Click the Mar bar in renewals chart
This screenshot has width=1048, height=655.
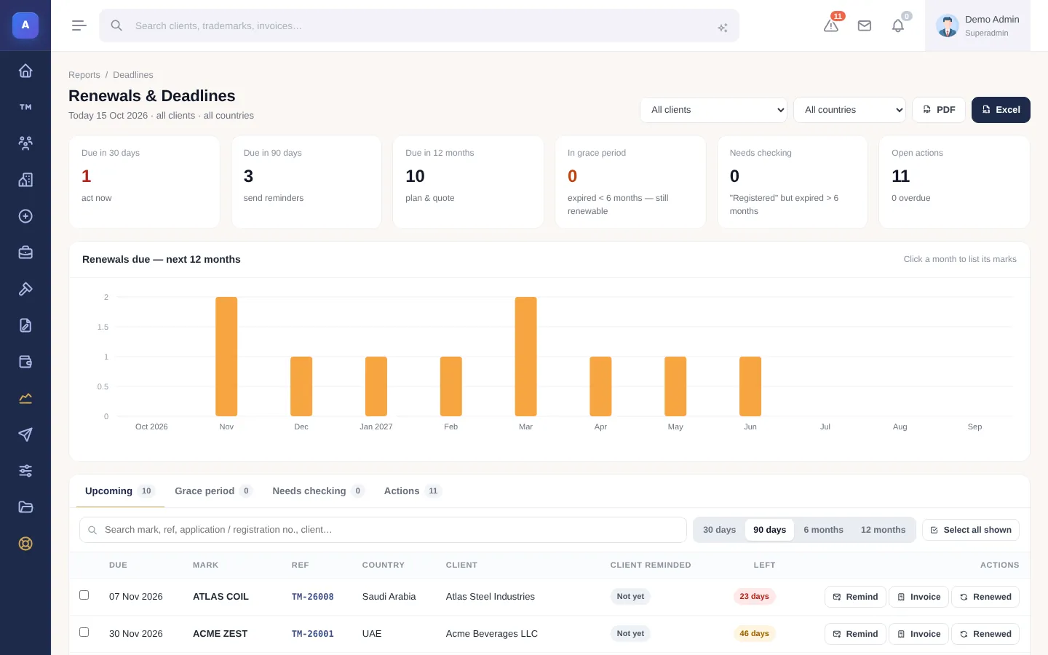tap(525, 357)
